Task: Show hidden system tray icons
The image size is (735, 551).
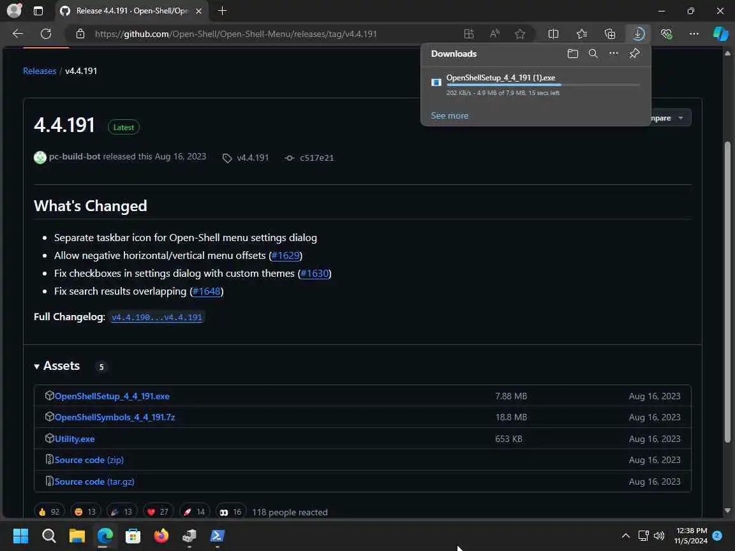Action: (x=626, y=536)
